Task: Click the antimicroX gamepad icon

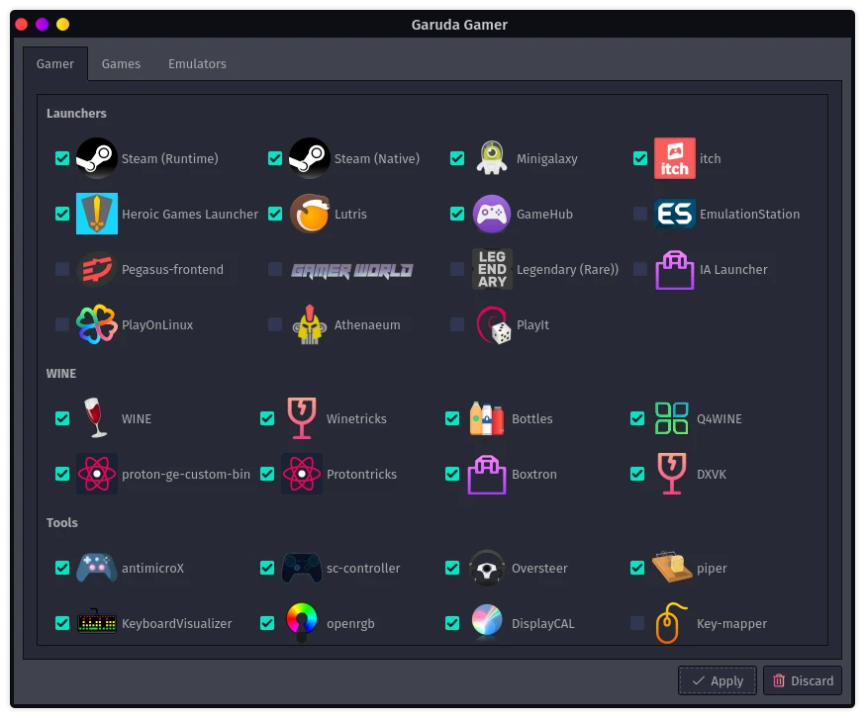Action: tap(97, 568)
